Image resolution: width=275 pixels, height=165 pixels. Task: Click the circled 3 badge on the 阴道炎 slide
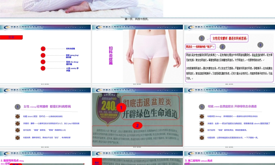point(260,45)
